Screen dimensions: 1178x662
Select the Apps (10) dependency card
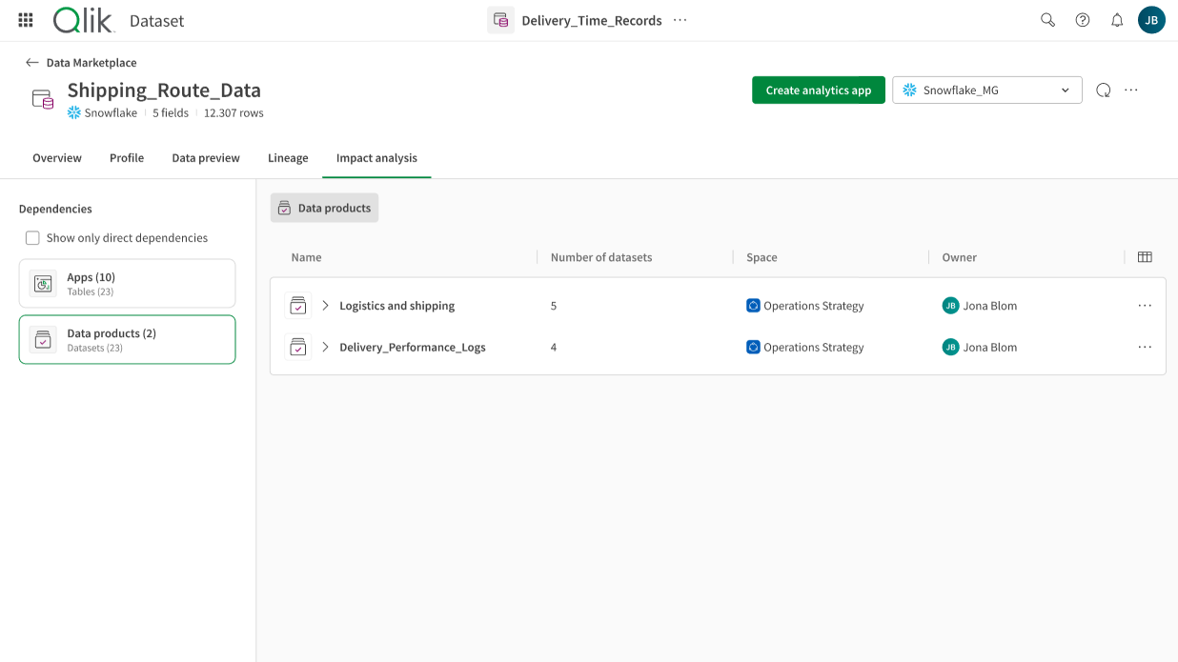pyautogui.click(x=127, y=284)
